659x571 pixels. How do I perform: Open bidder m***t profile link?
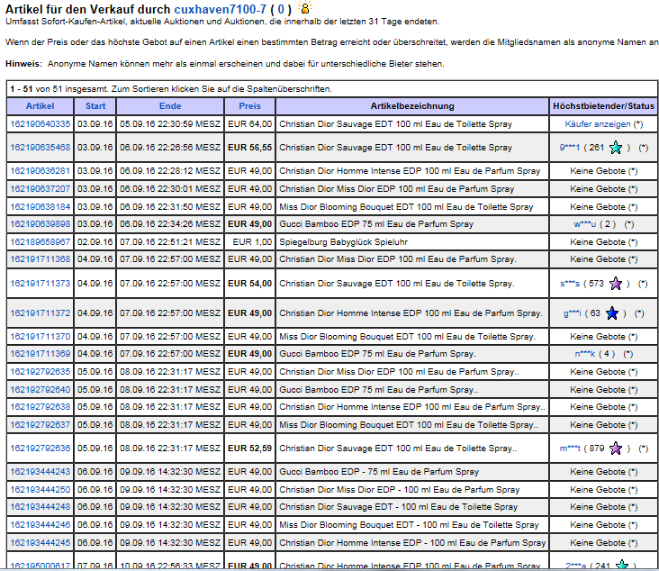[x=570, y=449]
